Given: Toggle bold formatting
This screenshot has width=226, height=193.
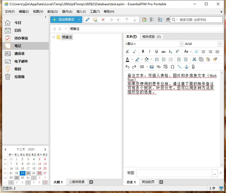Looking at the screenshot, I should [x=143, y=51].
